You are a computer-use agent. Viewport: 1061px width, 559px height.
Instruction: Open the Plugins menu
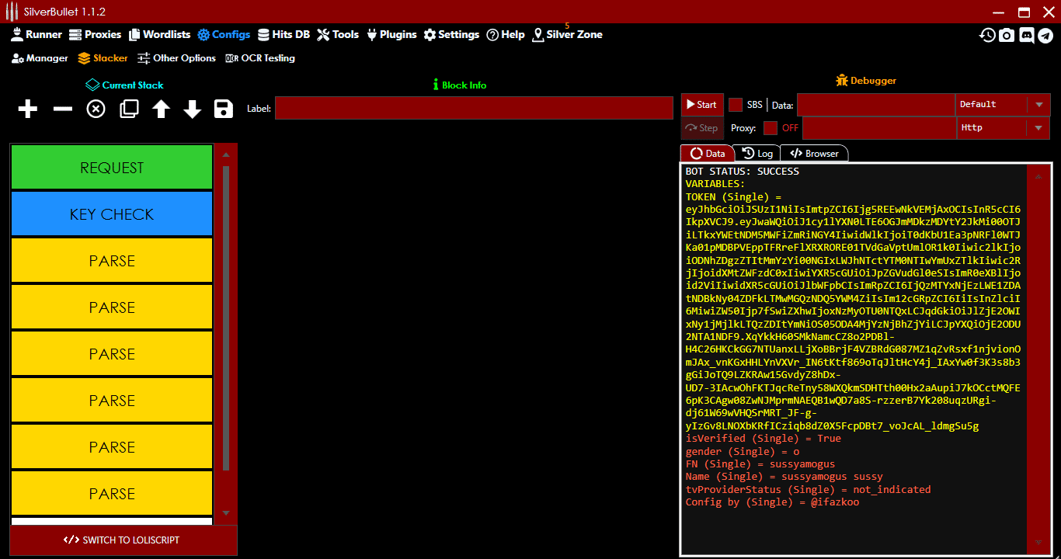click(x=391, y=35)
